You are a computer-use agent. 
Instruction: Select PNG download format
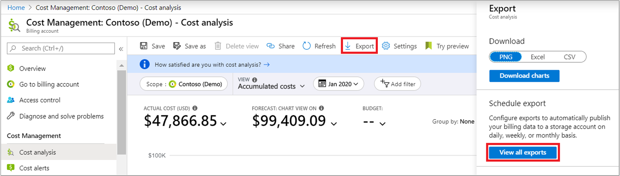click(x=505, y=57)
